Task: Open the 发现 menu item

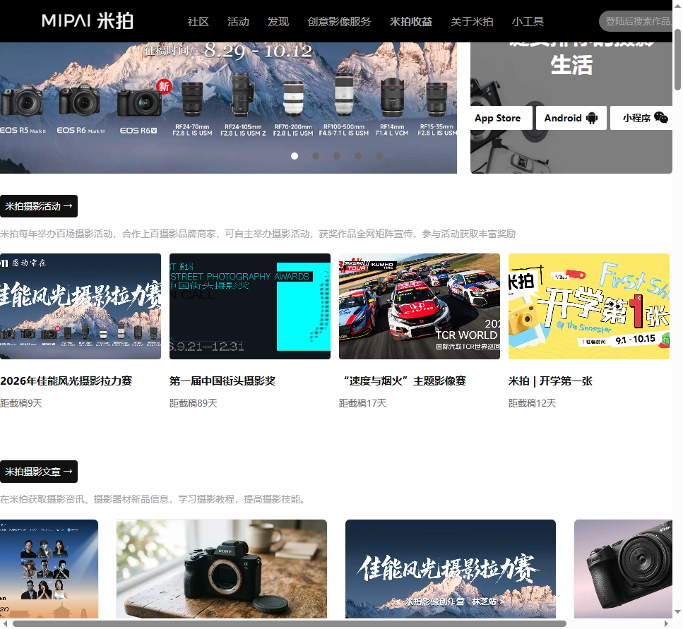Action: pos(278,21)
